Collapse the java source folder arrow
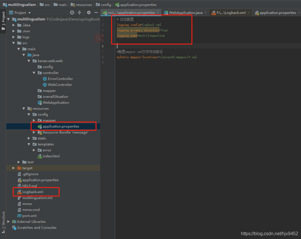301x239 pixels. point(24,55)
